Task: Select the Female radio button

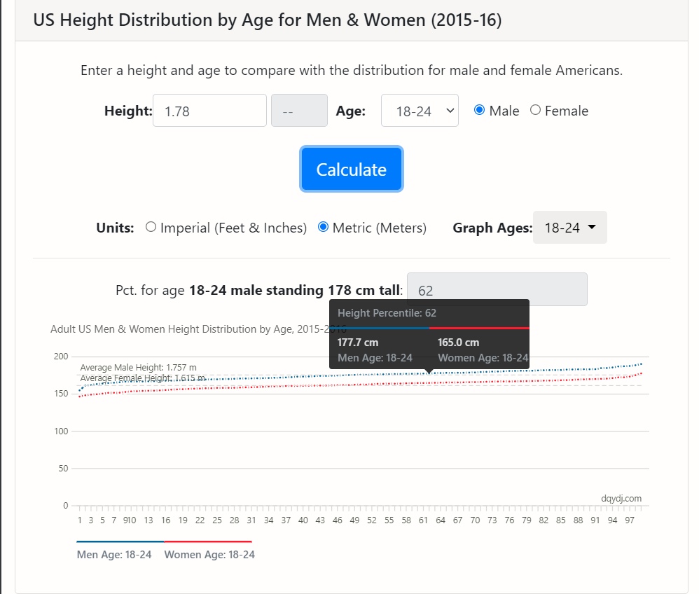Action: coord(535,110)
